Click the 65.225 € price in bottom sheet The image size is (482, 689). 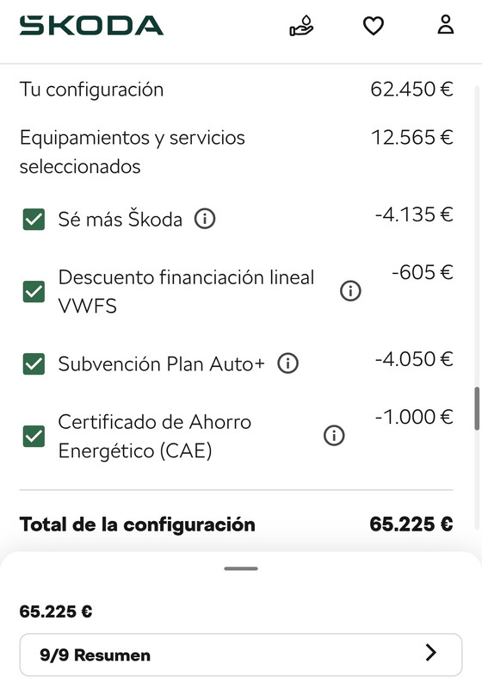[56, 611]
